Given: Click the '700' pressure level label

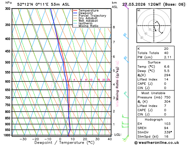Looking at the screenshot, I should coord(8,98).
